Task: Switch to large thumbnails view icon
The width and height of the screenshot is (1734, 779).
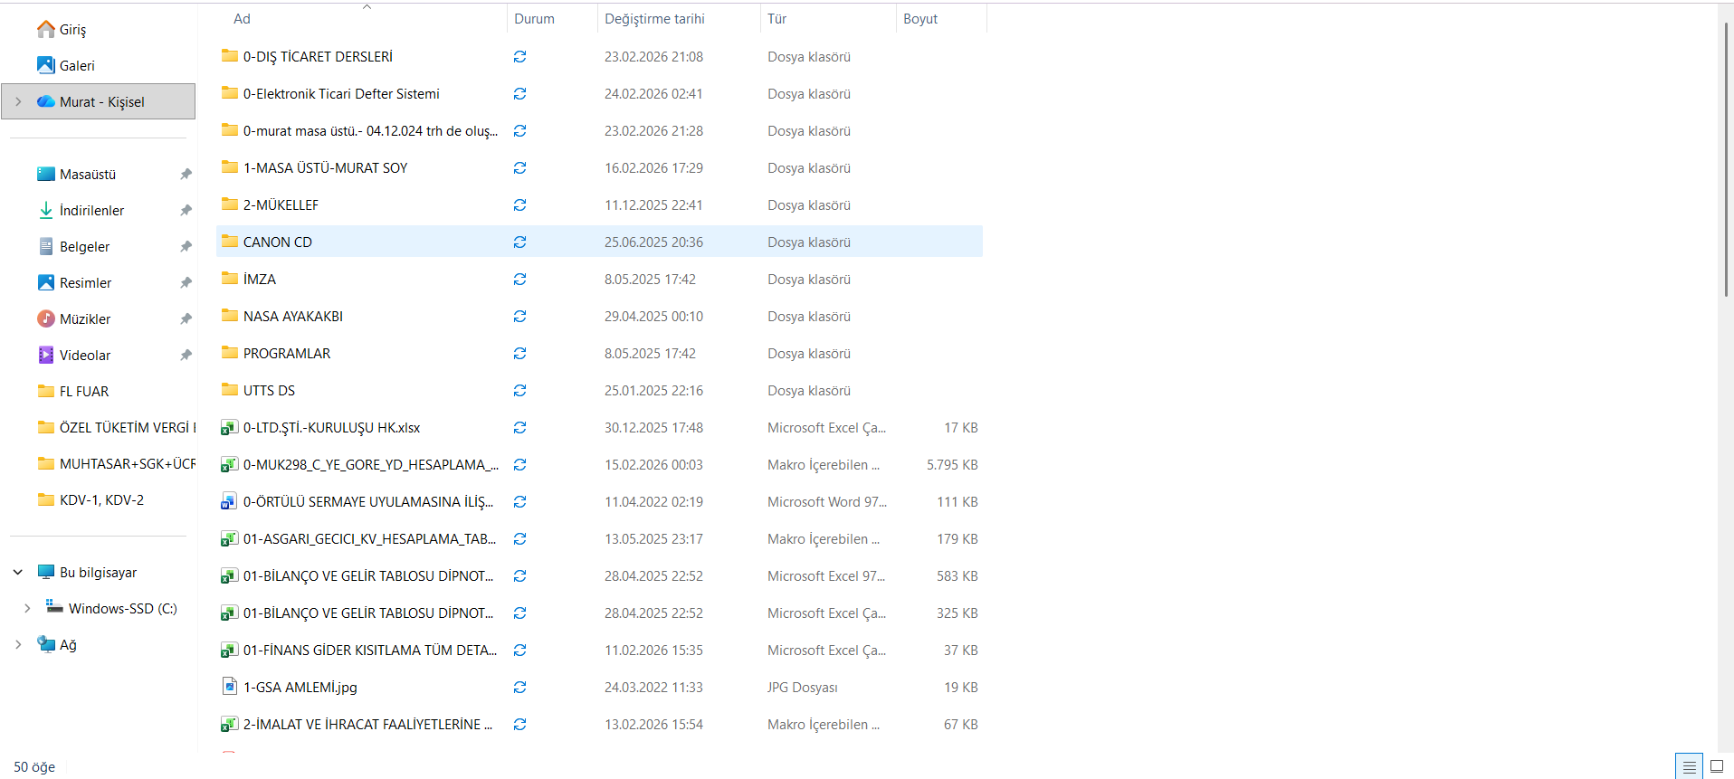Action: pyautogui.click(x=1716, y=766)
